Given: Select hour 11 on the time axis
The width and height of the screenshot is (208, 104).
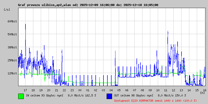Looking at the screenshot, I should point(166,90).
